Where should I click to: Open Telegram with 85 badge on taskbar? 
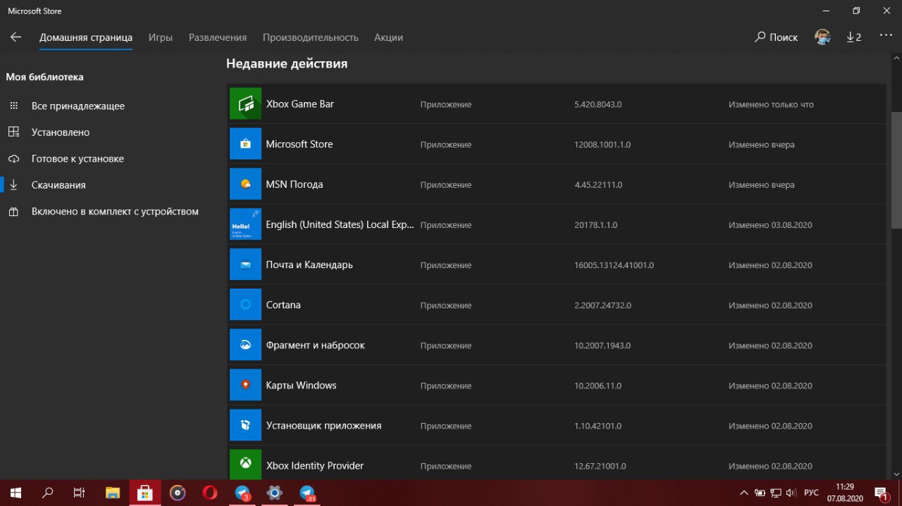click(x=307, y=493)
